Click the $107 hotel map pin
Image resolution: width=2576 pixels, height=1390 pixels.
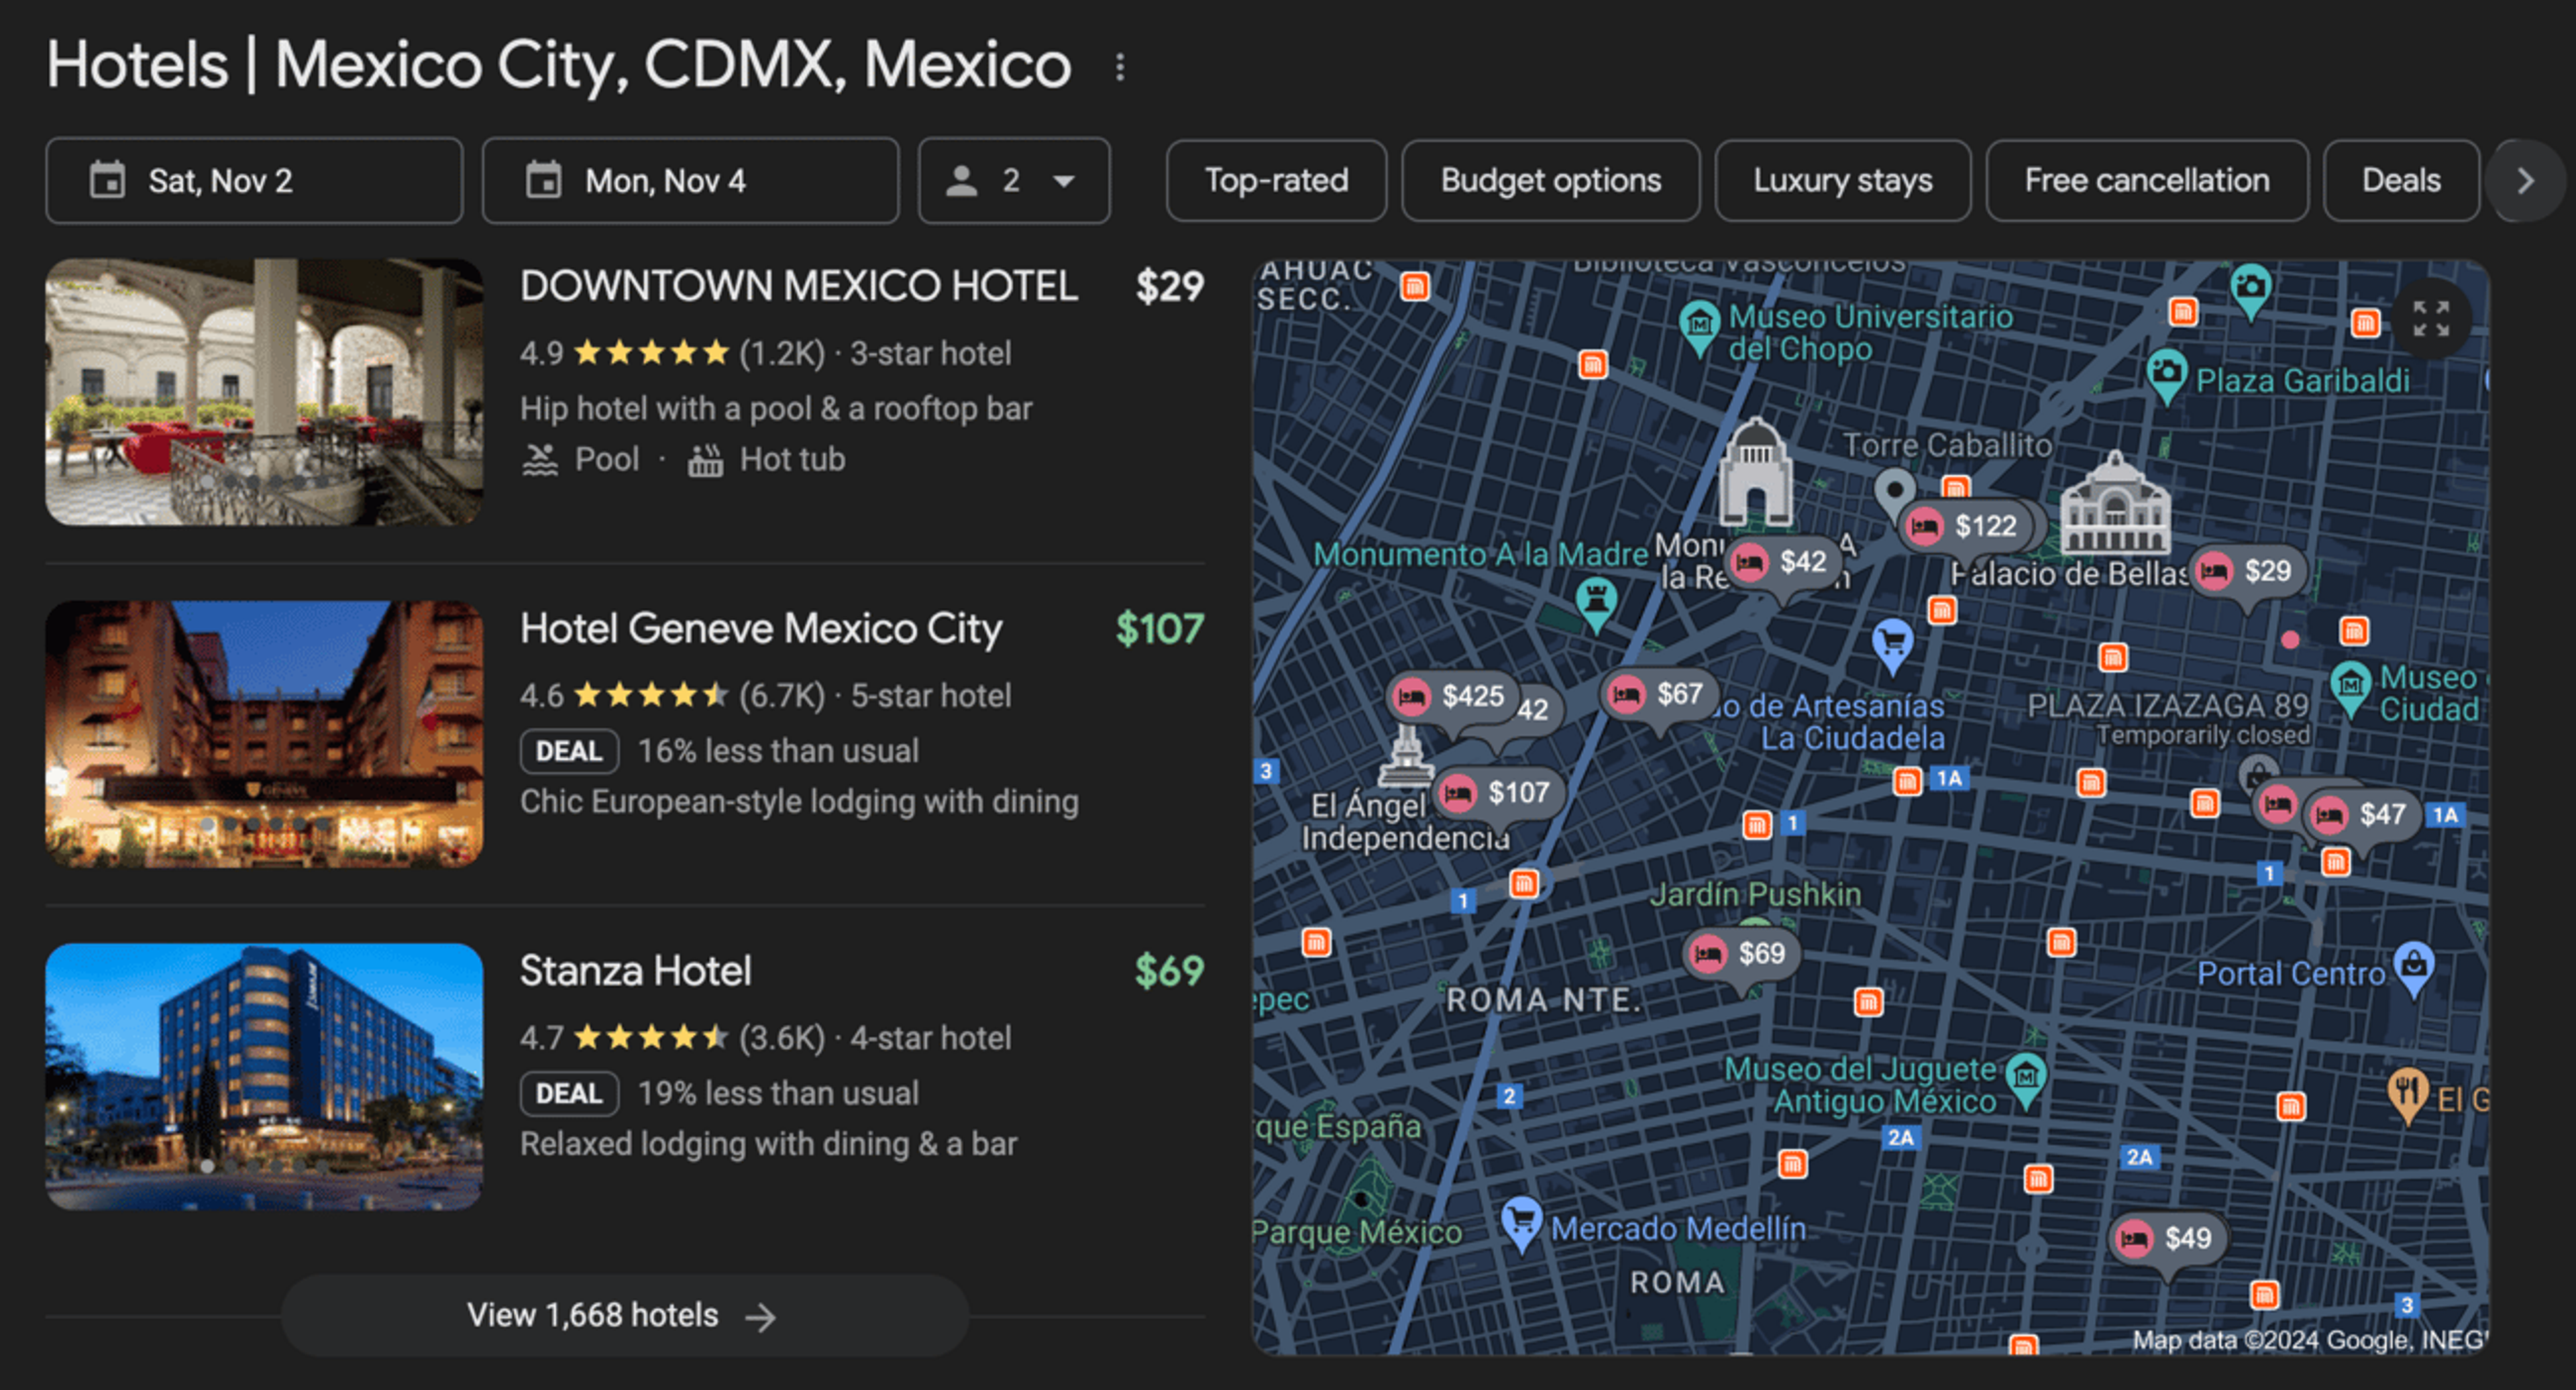pos(1500,793)
